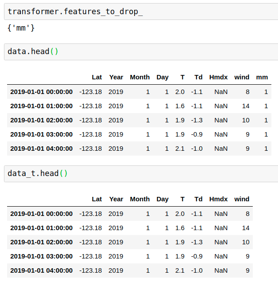Click T value 2.1 in second table
Screen dimensions: 278x282
180,270
